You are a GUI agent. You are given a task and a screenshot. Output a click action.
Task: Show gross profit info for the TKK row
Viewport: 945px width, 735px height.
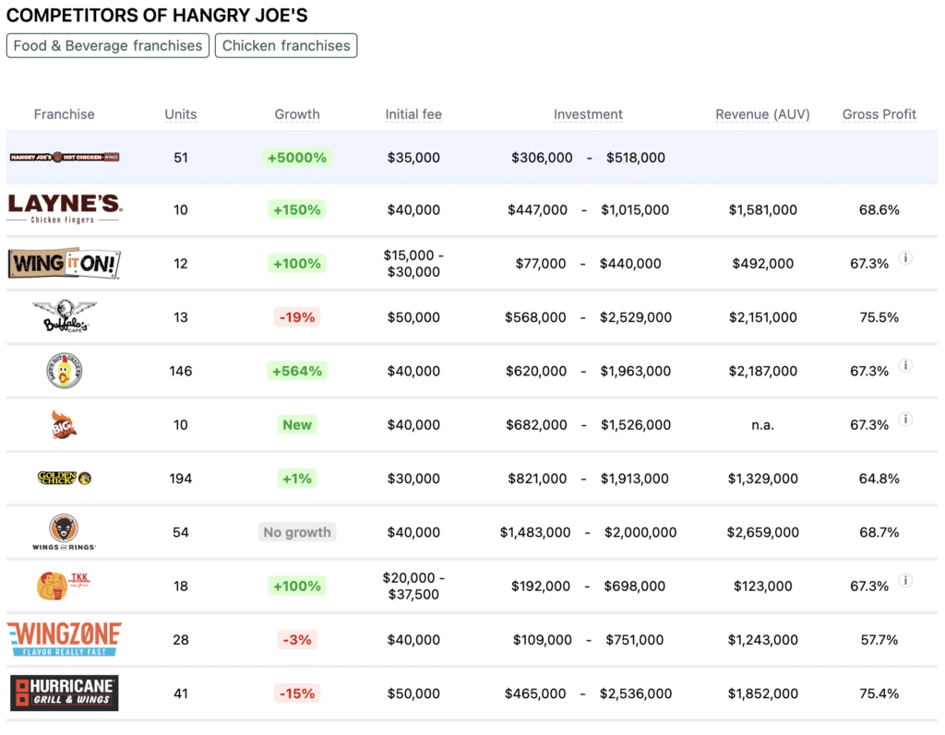[x=905, y=580]
